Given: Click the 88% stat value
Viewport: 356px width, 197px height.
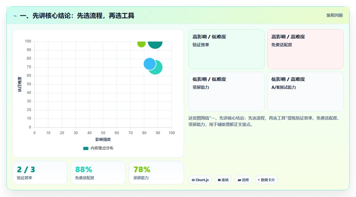Looking at the screenshot, I should [x=84, y=170].
